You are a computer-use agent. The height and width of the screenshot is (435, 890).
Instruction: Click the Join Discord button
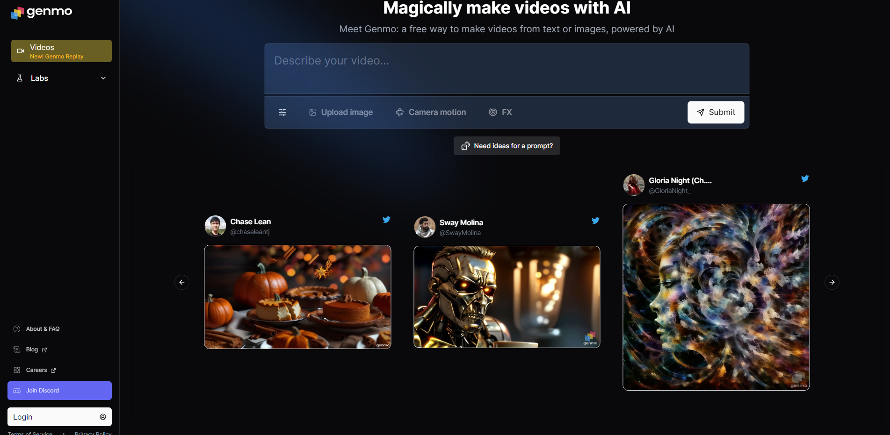click(x=59, y=391)
